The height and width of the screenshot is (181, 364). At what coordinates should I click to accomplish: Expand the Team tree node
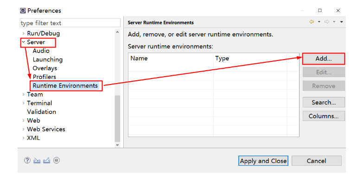click(24, 94)
